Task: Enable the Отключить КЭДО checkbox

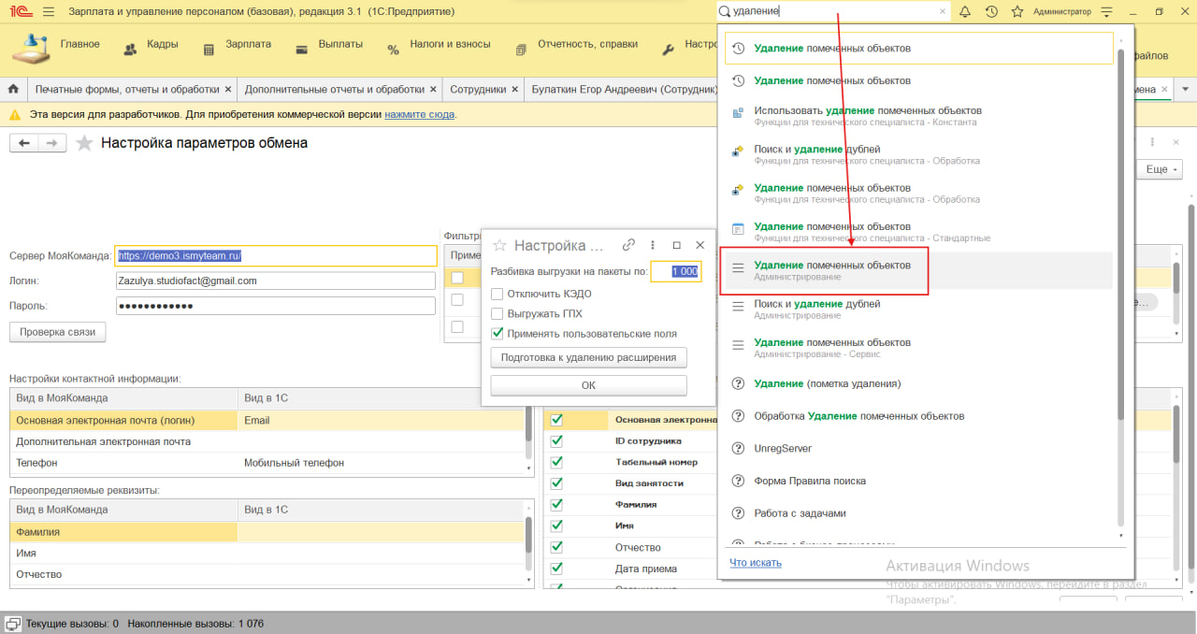Action: pyautogui.click(x=498, y=294)
